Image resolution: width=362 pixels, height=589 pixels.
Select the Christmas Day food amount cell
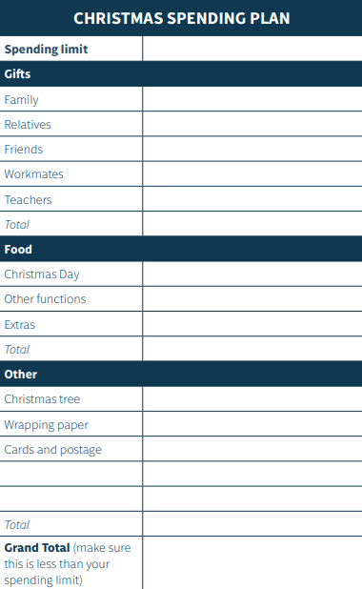pos(252,274)
